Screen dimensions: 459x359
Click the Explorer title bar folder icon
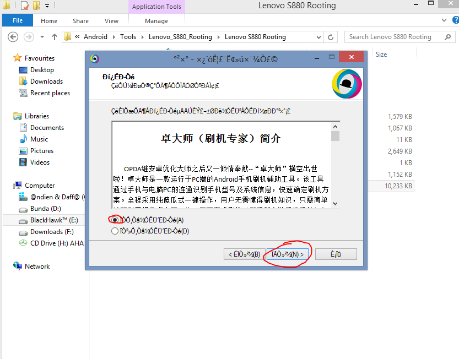tap(6, 5)
